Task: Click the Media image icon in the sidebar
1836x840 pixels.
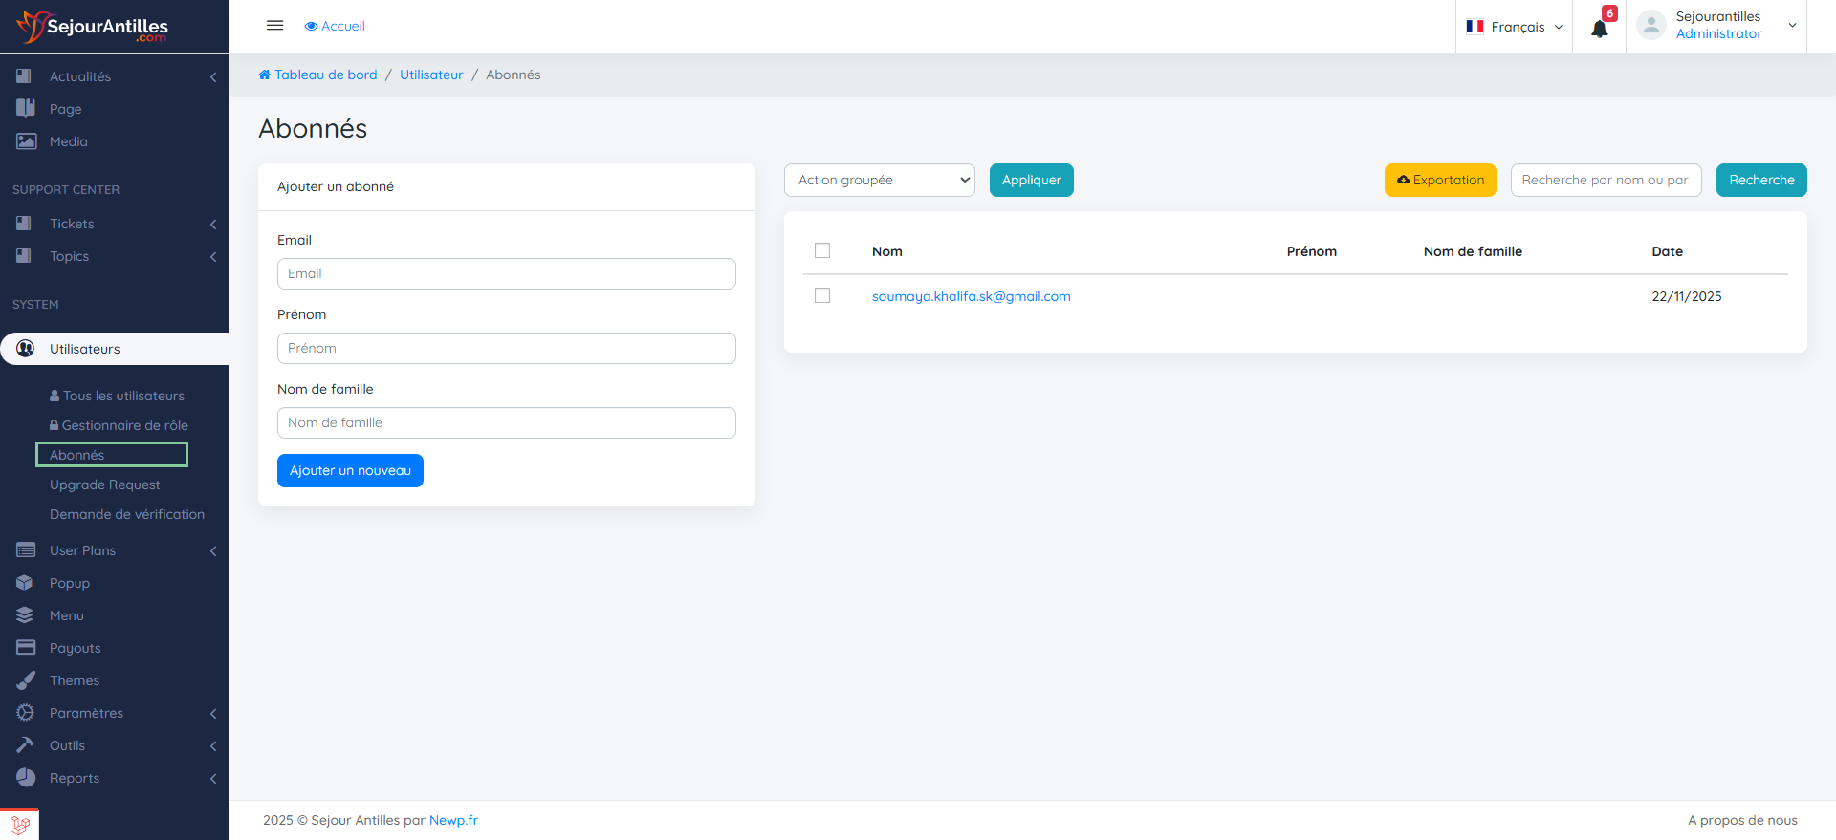Action: point(26,141)
